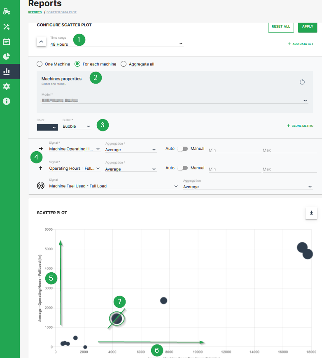Open the wrench tools sidebar icon

(x=7, y=27)
